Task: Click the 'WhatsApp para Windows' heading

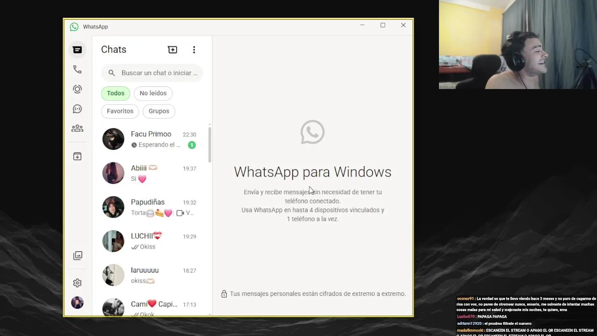Action: tap(312, 172)
